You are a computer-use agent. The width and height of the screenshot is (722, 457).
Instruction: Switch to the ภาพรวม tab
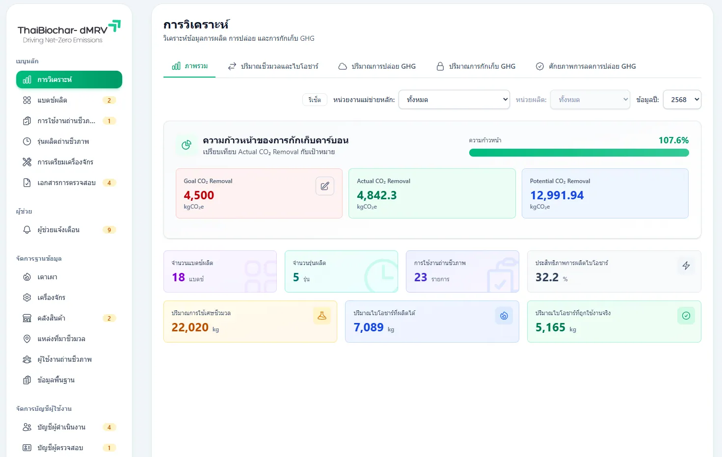(x=189, y=66)
